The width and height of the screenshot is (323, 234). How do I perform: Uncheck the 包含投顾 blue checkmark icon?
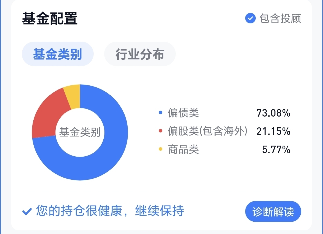point(250,18)
